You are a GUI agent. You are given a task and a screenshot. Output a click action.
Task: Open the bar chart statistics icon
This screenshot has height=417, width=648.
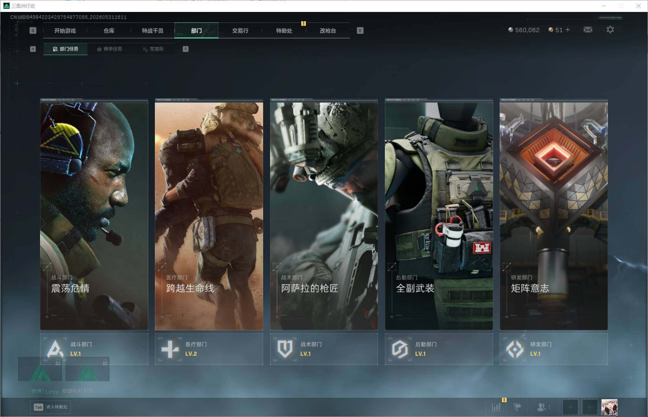pos(496,407)
